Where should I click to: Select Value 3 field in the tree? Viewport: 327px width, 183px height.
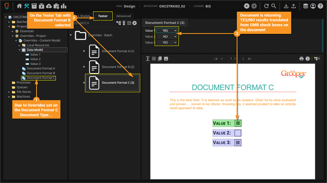click(x=35, y=64)
